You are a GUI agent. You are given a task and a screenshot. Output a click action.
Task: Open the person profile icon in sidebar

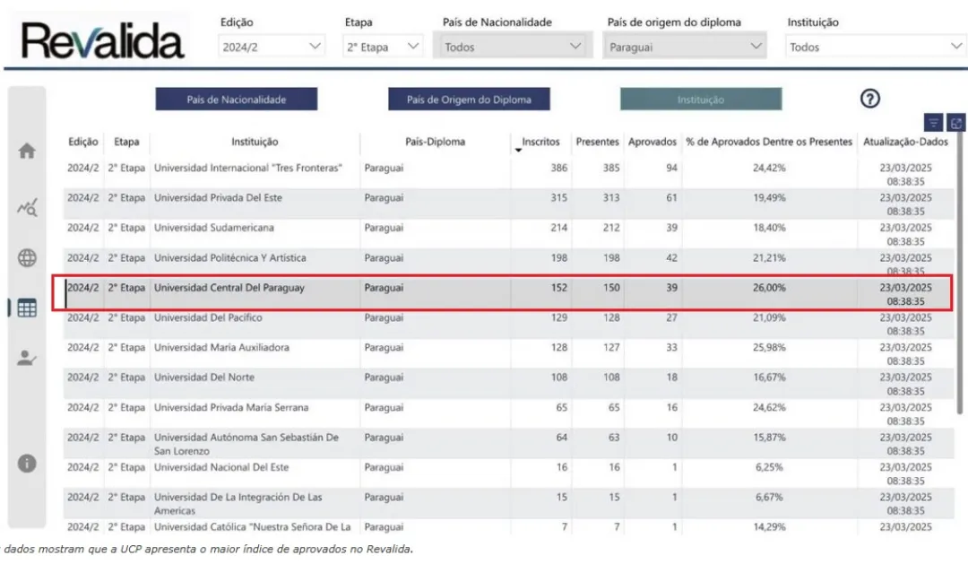point(27,358)
